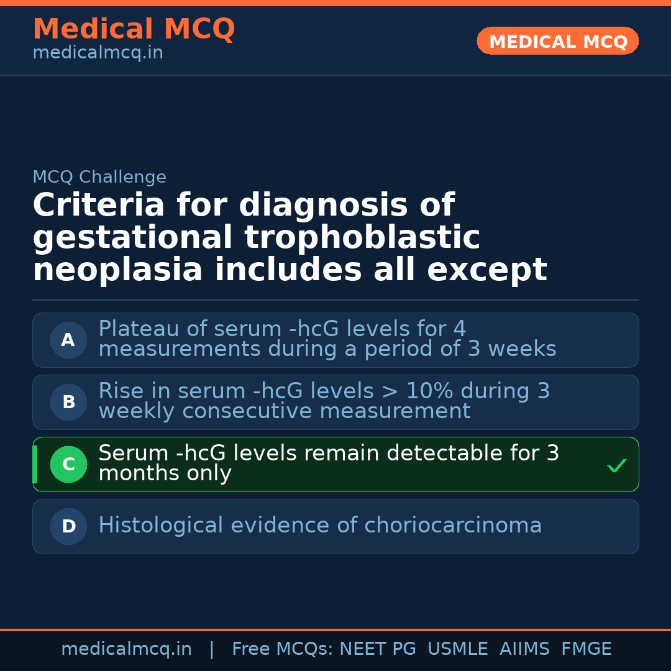671x671 pixels.
Task: Click the orange 'Medical MCQ' header title
Action: tap(134, 29)
